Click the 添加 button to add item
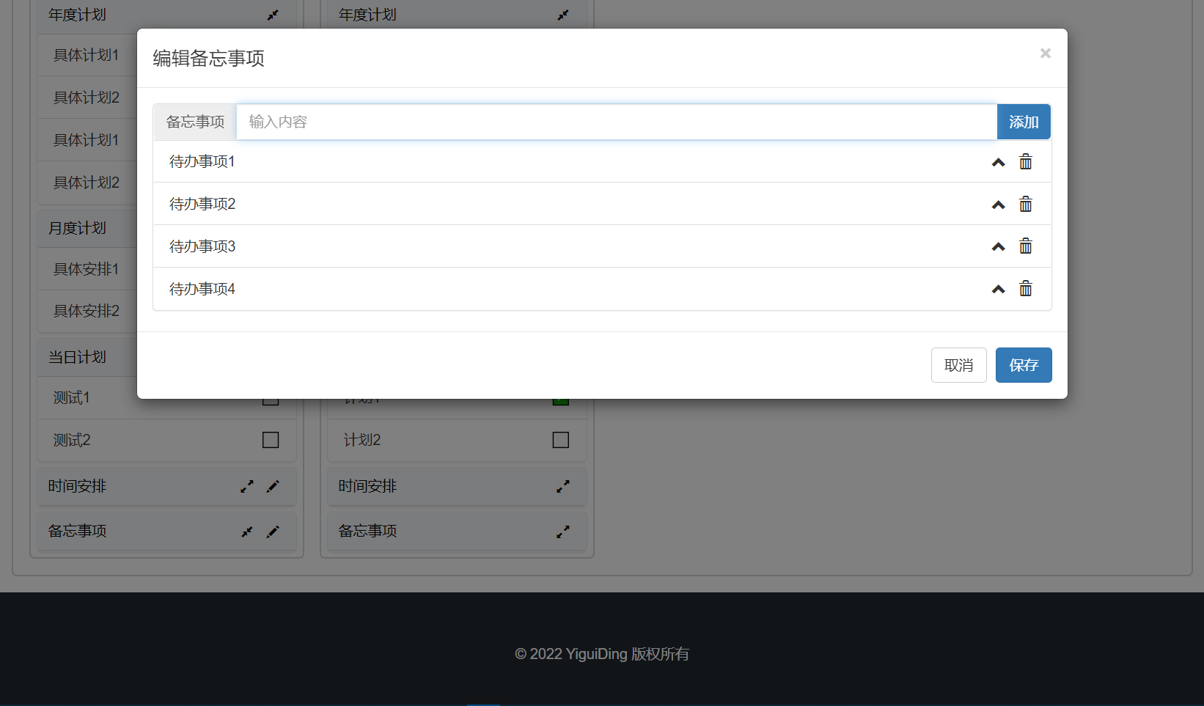The width and height of the screenshot is (1204, 706). 1023,122
